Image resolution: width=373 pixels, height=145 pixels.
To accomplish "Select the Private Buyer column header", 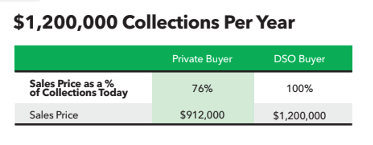I will (x=202, y=59).
